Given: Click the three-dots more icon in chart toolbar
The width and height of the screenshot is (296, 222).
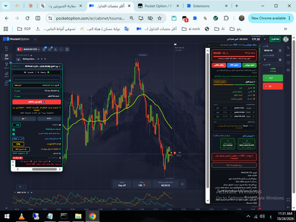Looking at the screenshot, I should [62, 49].
